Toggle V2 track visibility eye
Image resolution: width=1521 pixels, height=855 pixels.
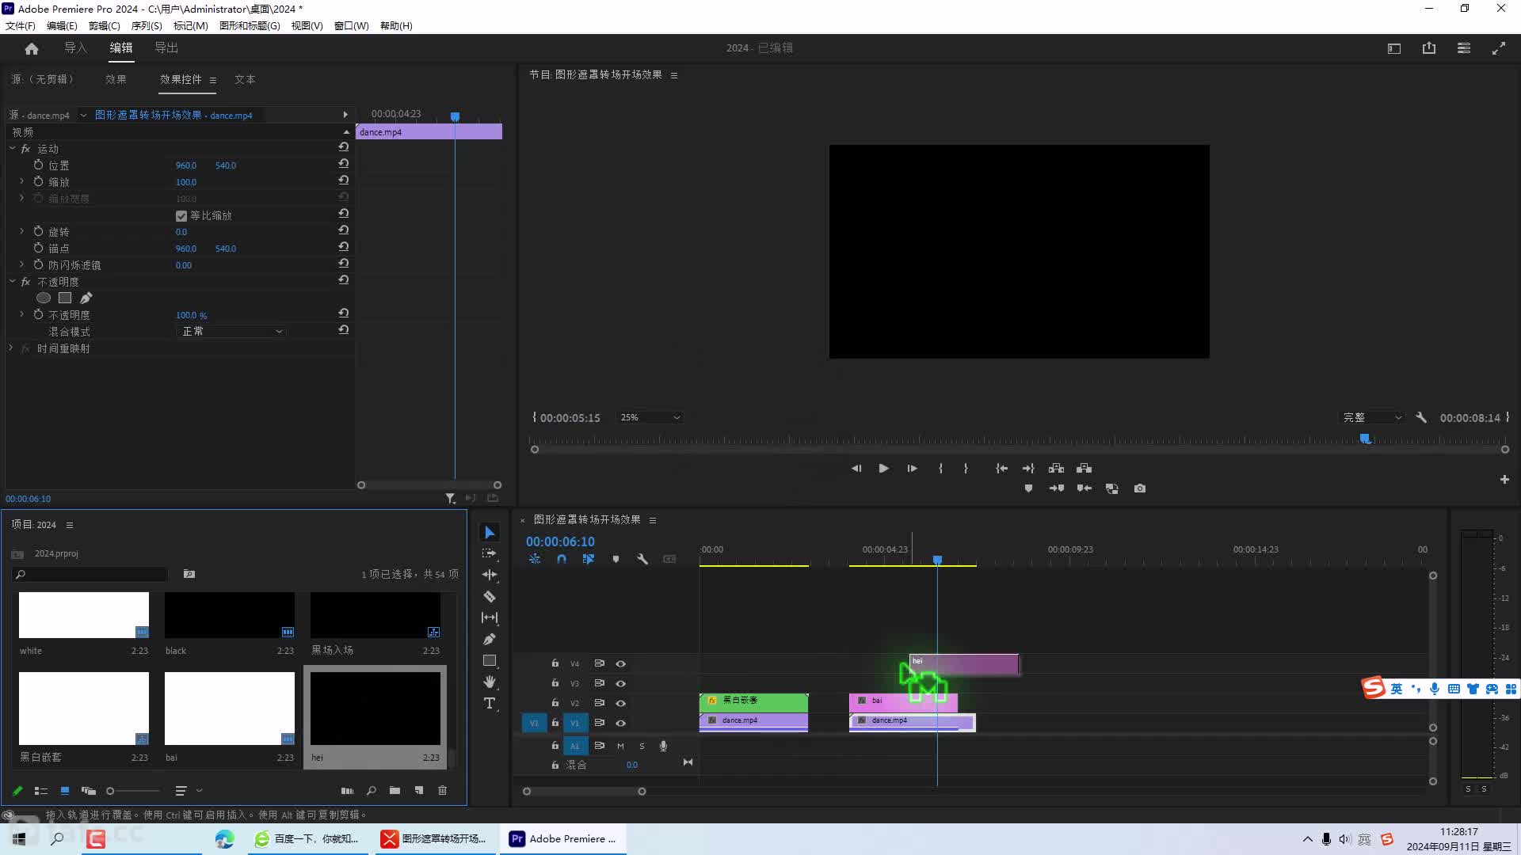(621, 703)
